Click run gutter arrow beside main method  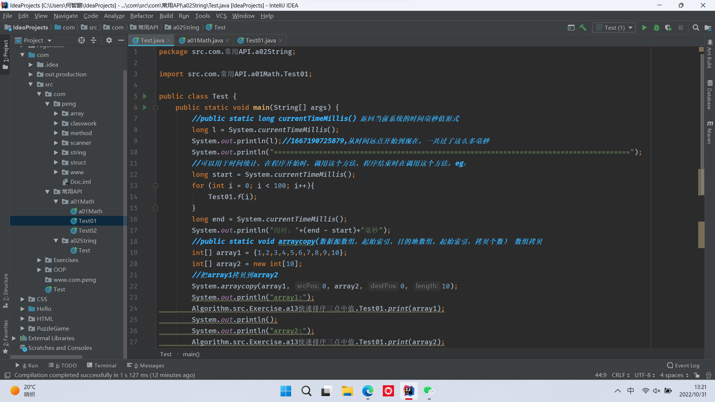(145, 108)
